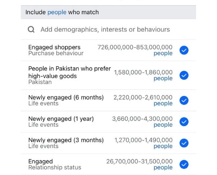Select the Engaged shoppers row label
Image resolution: width=217 pixels, height=175 pixels.
[x=54, y=47]
